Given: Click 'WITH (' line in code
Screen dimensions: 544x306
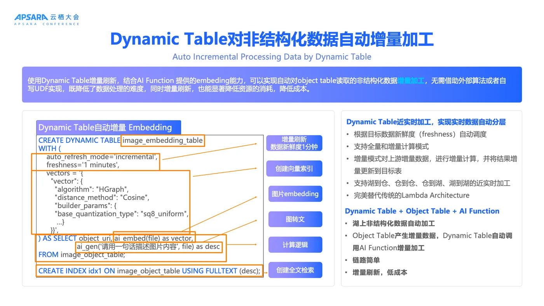Looking at the screenshot, I should (50, 148).
